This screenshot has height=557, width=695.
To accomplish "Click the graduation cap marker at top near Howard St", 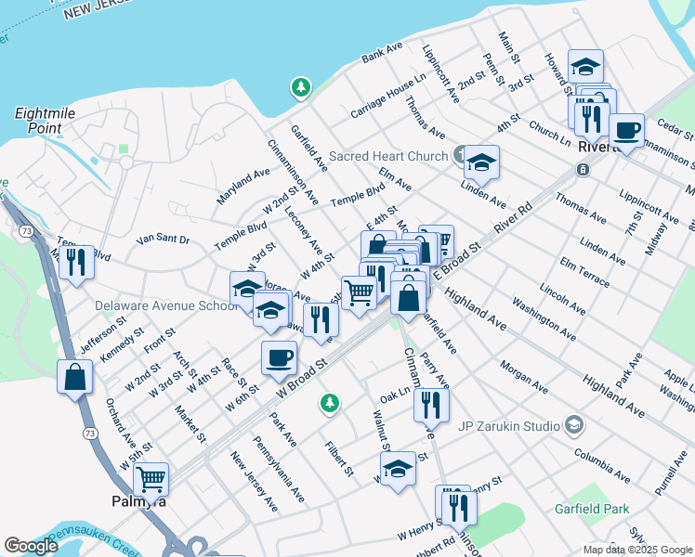I will [585, 69].
